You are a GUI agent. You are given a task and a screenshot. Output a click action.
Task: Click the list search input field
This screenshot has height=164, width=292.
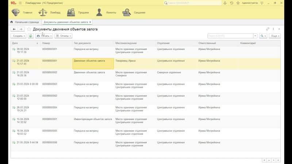230,36
